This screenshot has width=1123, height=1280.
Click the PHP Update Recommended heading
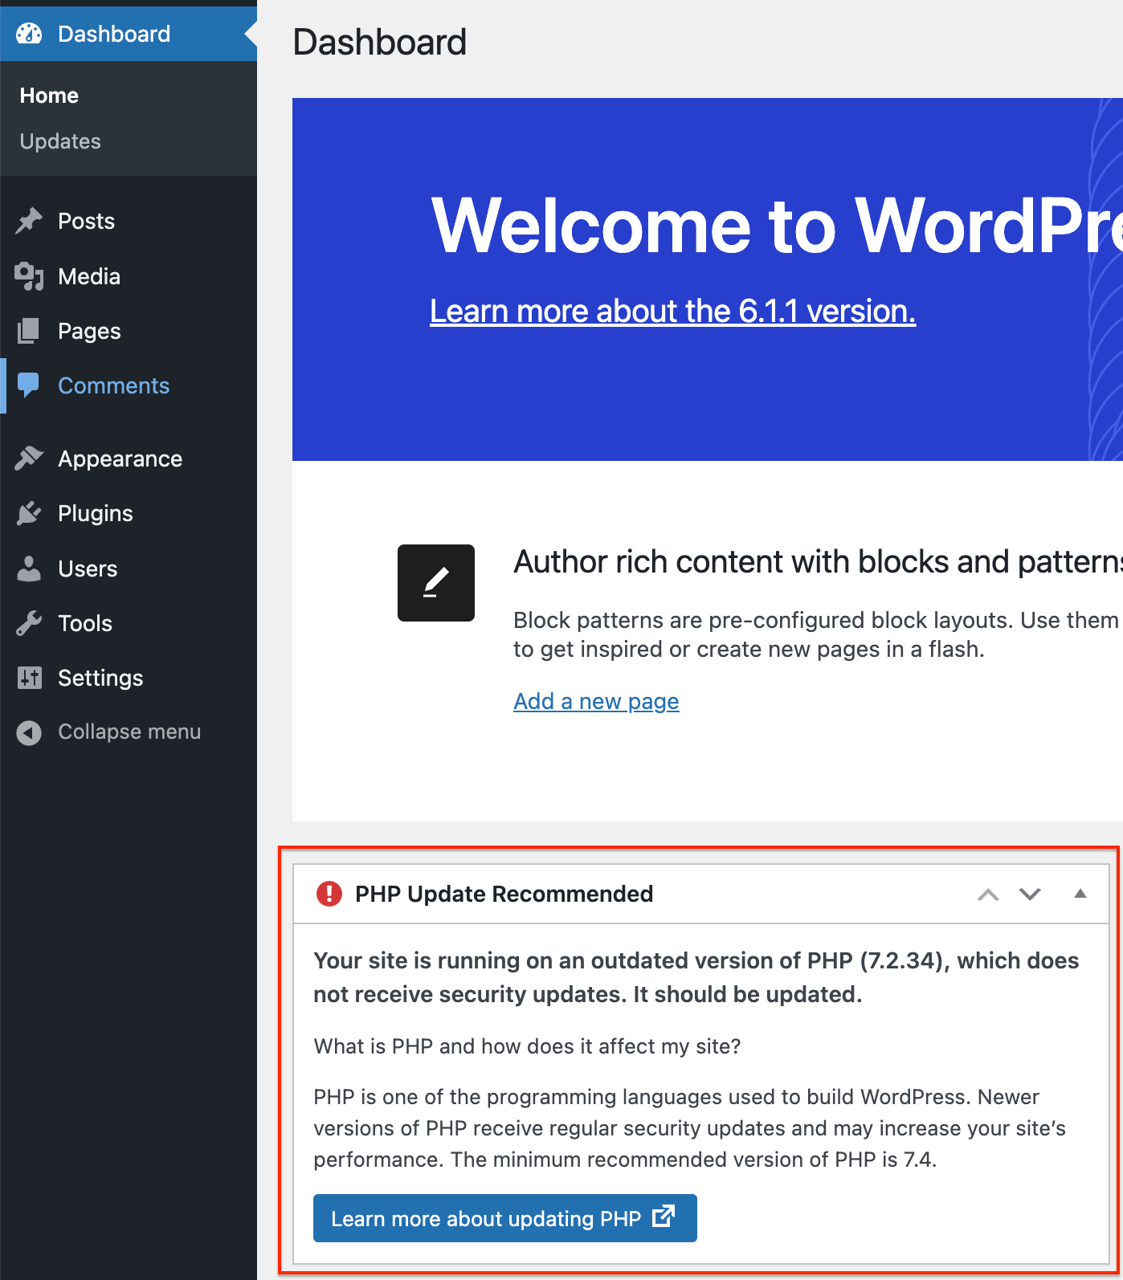pyautogui.click(x=504, y=894)
